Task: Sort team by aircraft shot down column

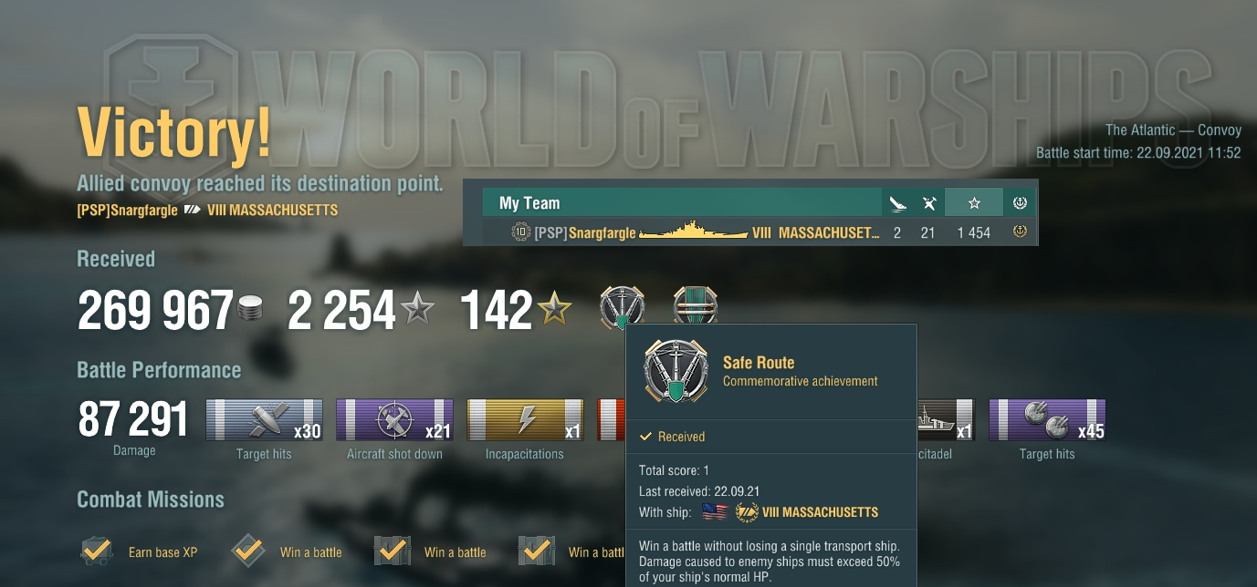Action: coord(928,203)
